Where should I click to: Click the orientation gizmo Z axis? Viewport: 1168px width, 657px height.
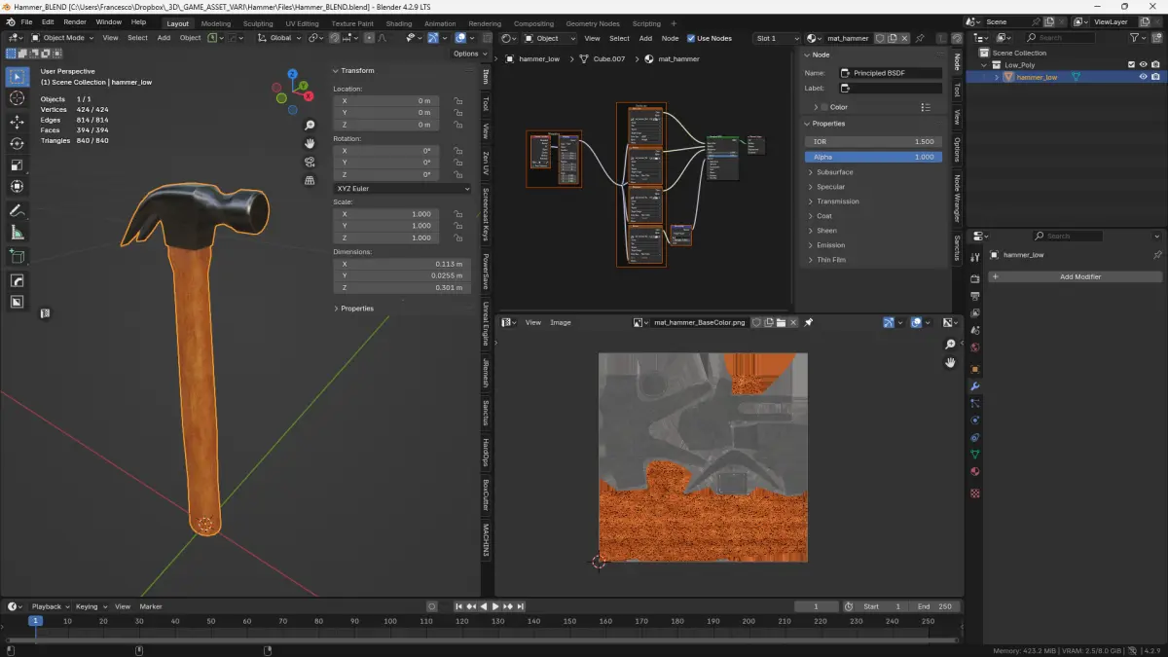click(x=293, y=74)
